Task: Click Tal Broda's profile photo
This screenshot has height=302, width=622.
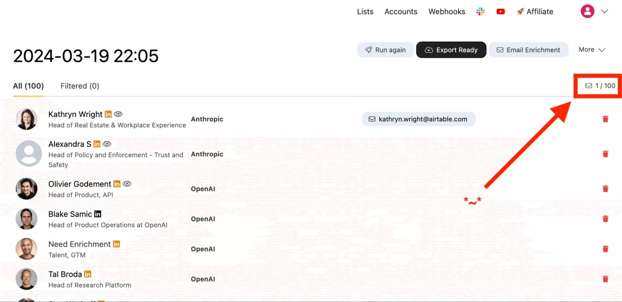Action: 26,279
